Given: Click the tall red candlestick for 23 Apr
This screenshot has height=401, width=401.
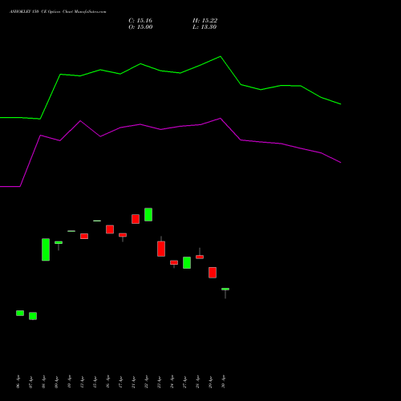Looking at the screenshot, I should pyautogui.click(x=161, y=249).
